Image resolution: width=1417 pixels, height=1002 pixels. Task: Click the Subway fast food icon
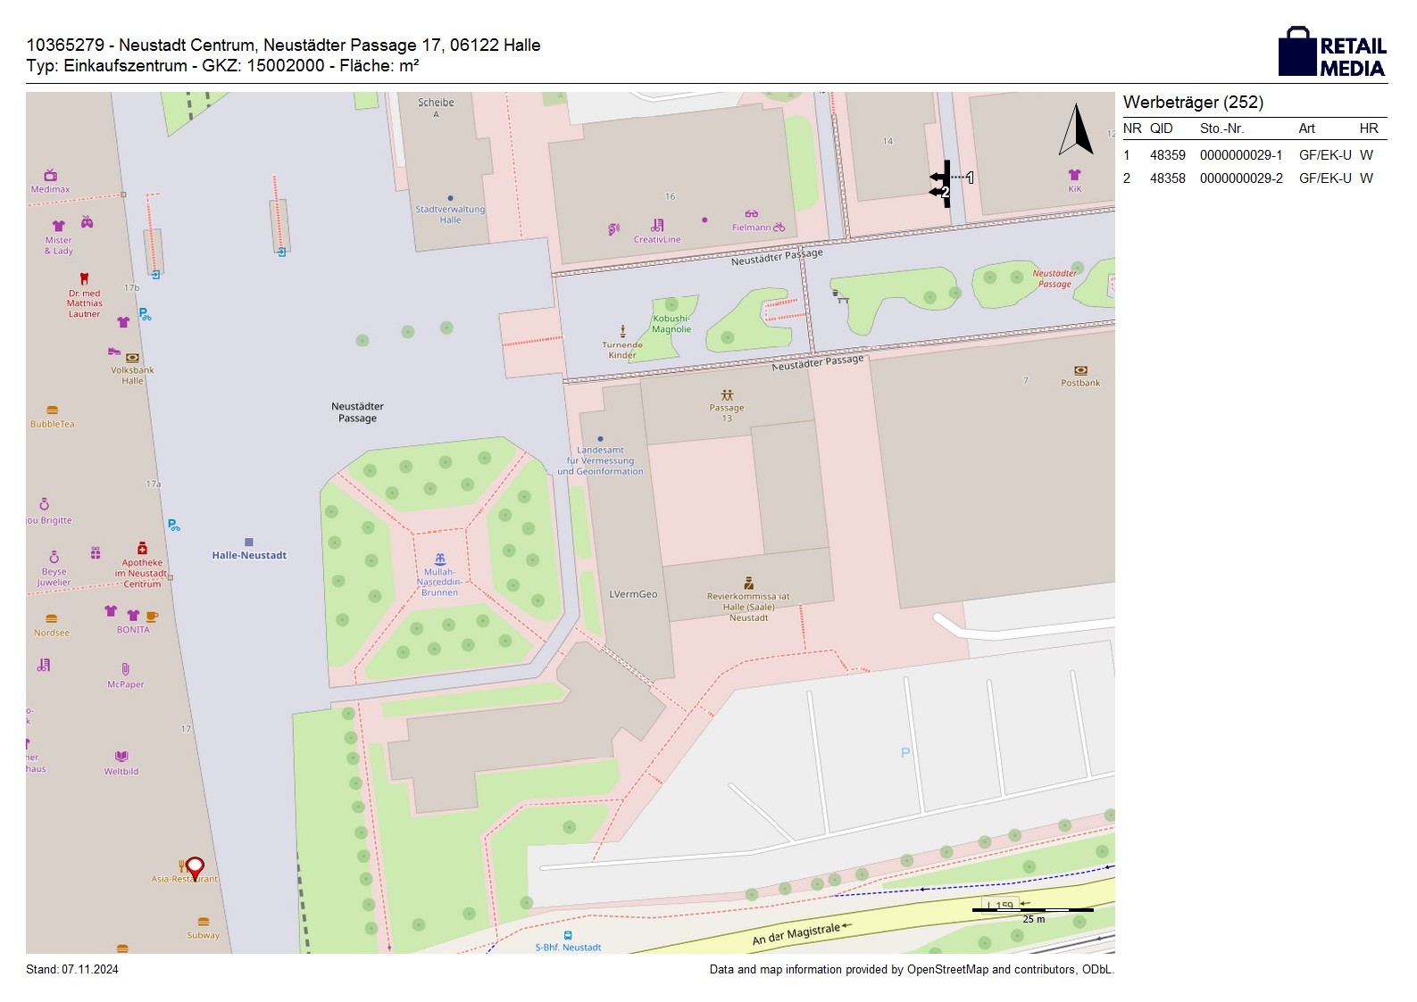pyautogui.click(x=204, y=922)
